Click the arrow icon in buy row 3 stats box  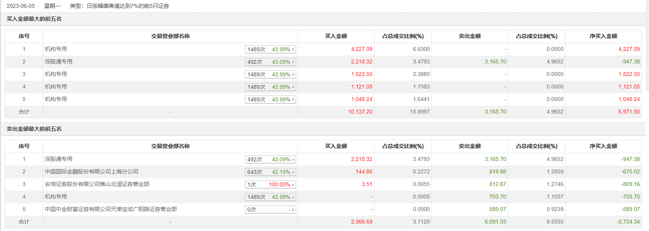[293, 74]
